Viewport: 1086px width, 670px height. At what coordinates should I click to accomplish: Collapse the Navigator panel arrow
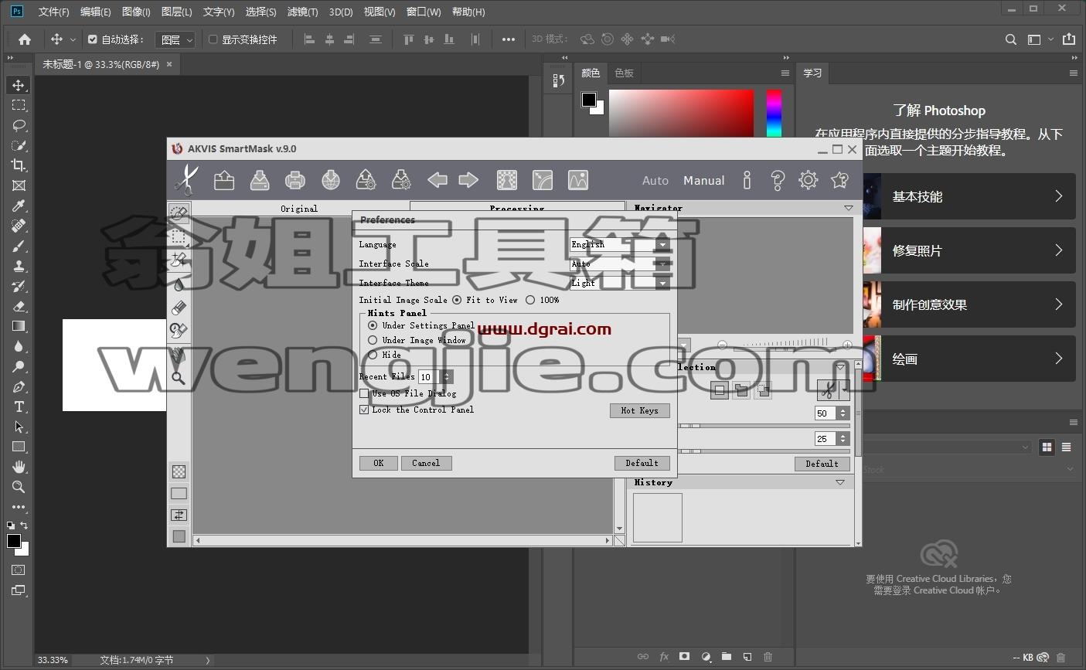point(848,208)
